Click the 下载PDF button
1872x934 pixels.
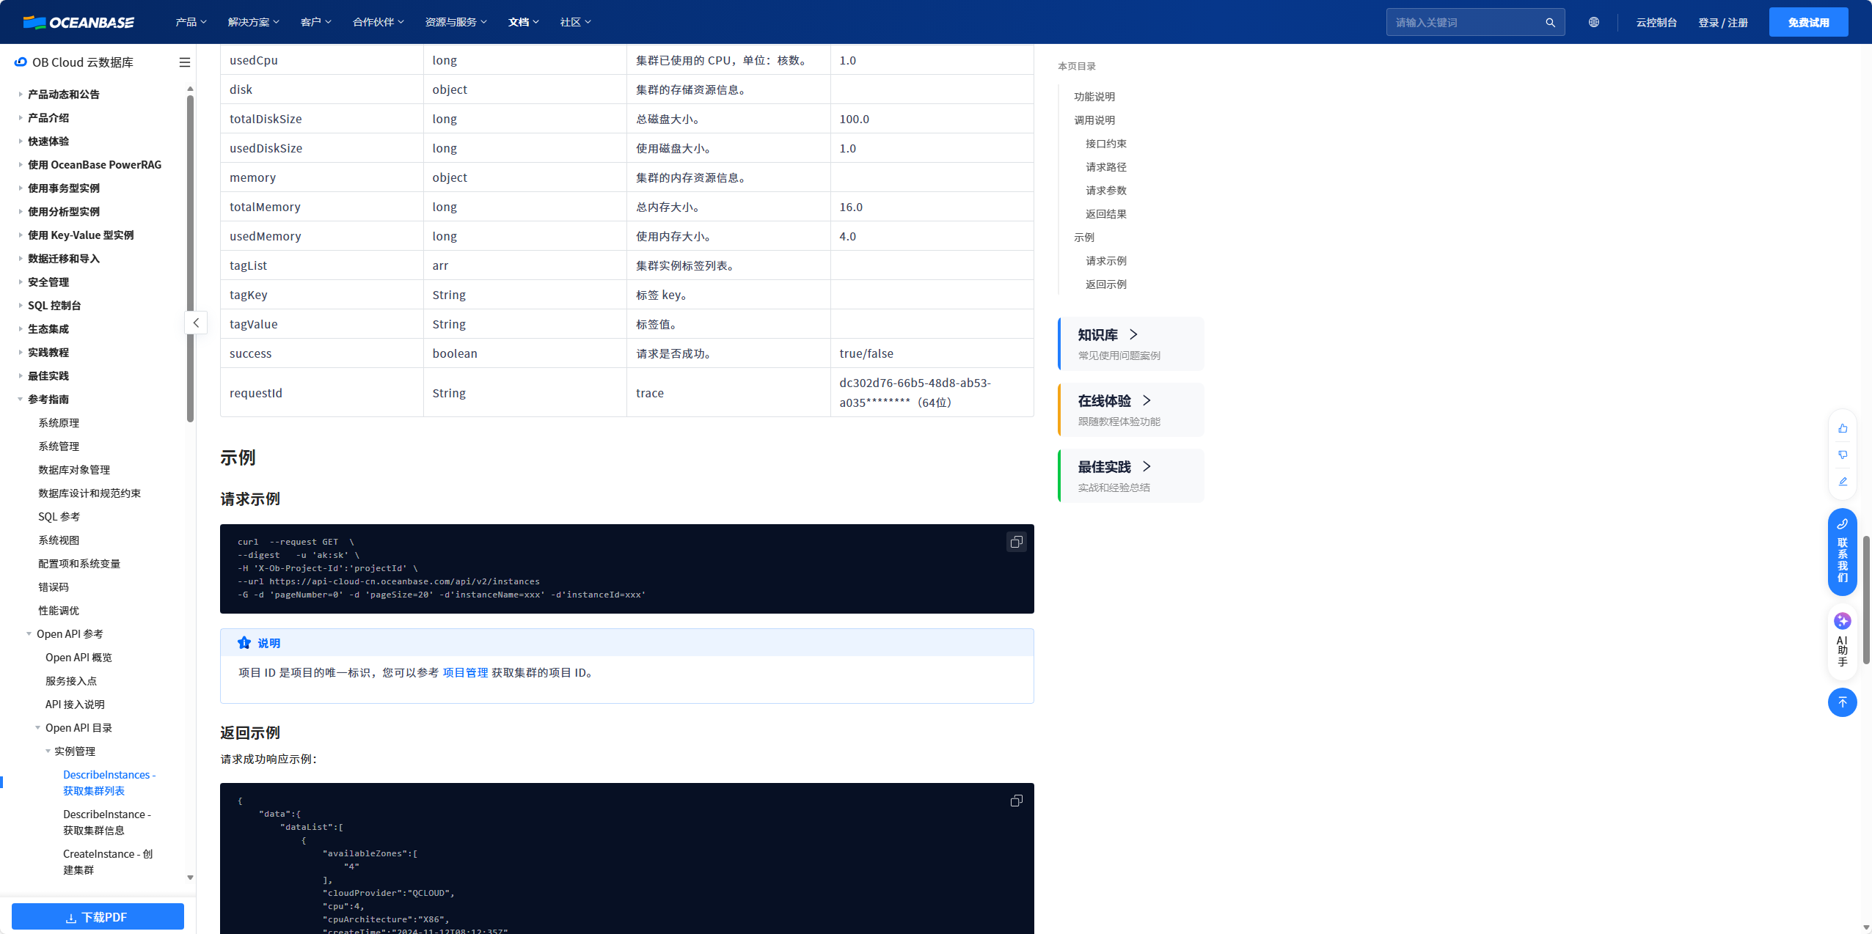point(98,916)
